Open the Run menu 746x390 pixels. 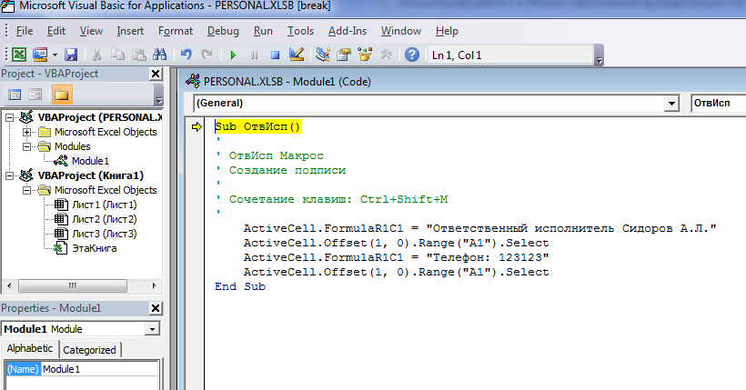pos(263,31)
